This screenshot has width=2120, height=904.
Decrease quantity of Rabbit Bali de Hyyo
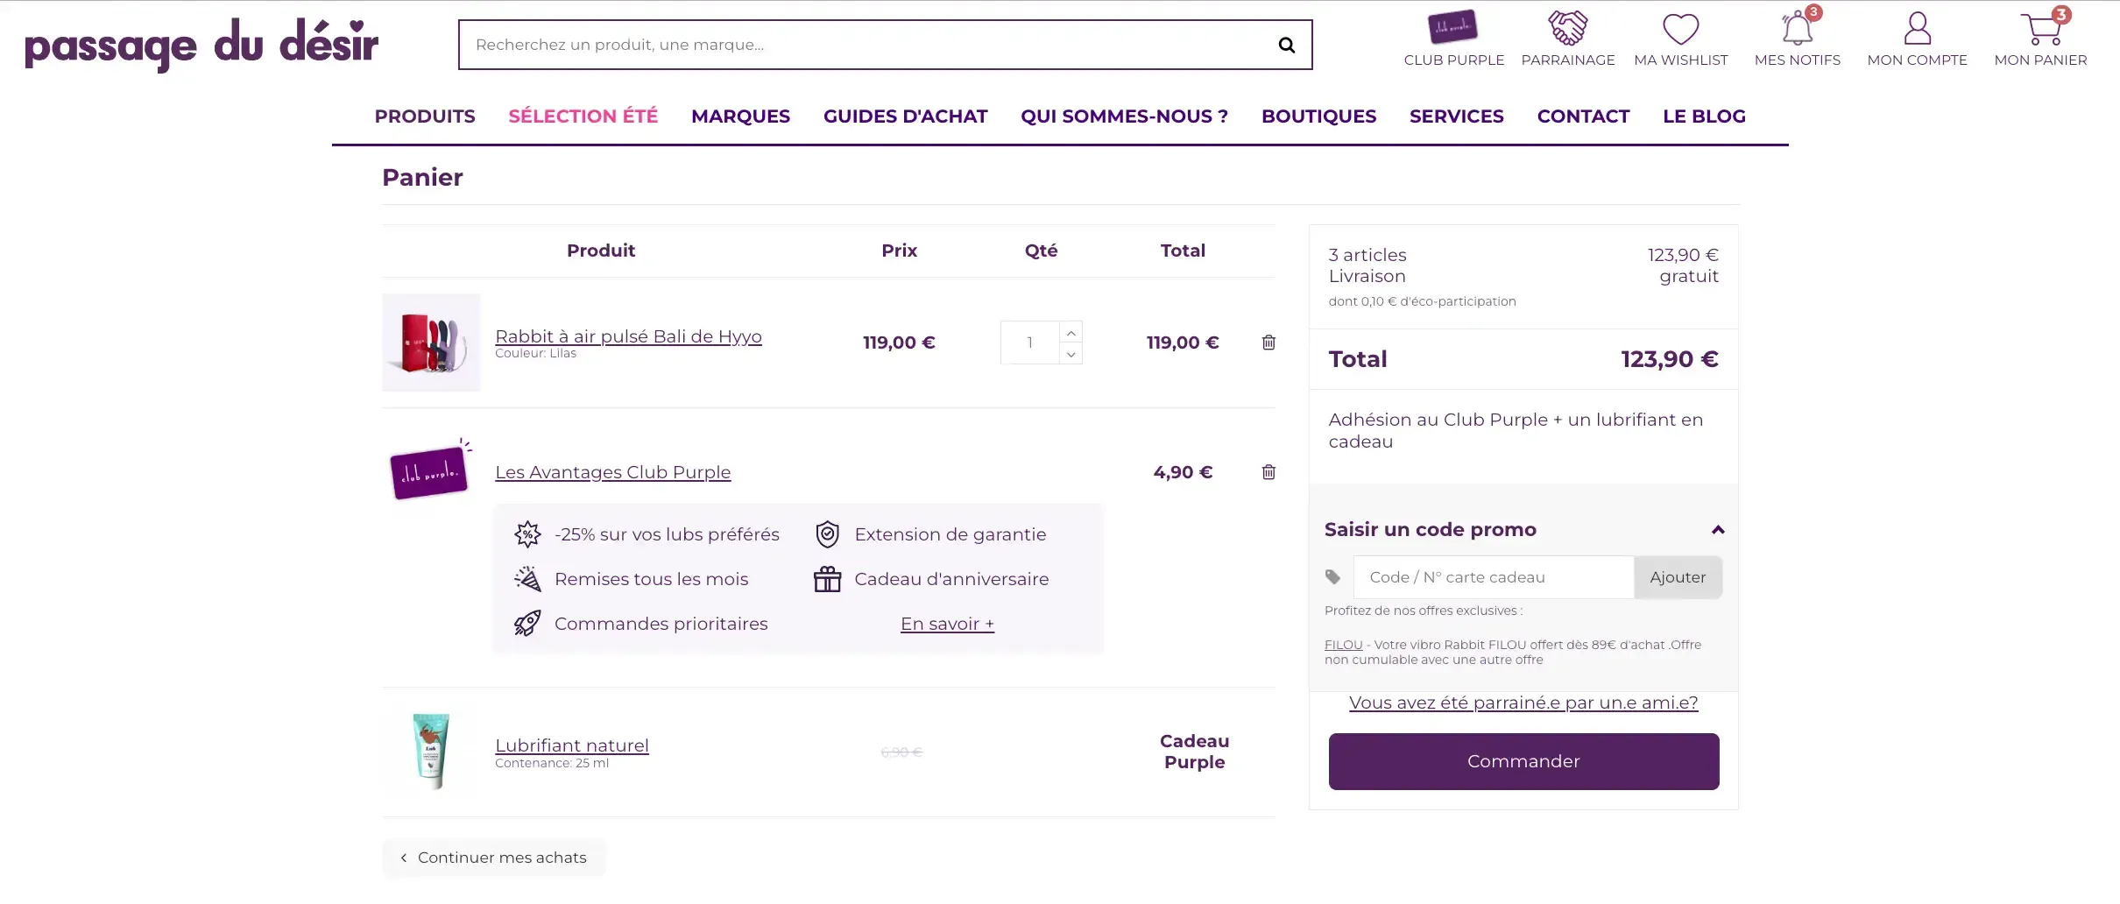(x=1071, y=354)
